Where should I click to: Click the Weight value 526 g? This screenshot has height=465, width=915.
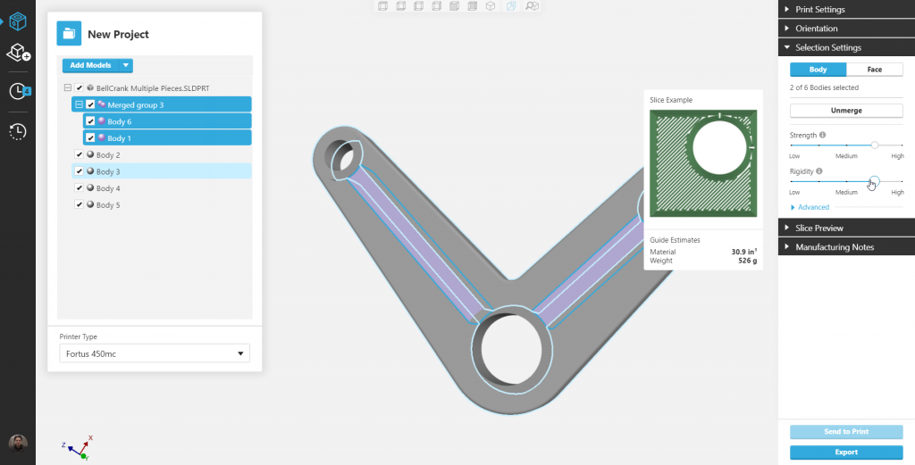[747, 261]
